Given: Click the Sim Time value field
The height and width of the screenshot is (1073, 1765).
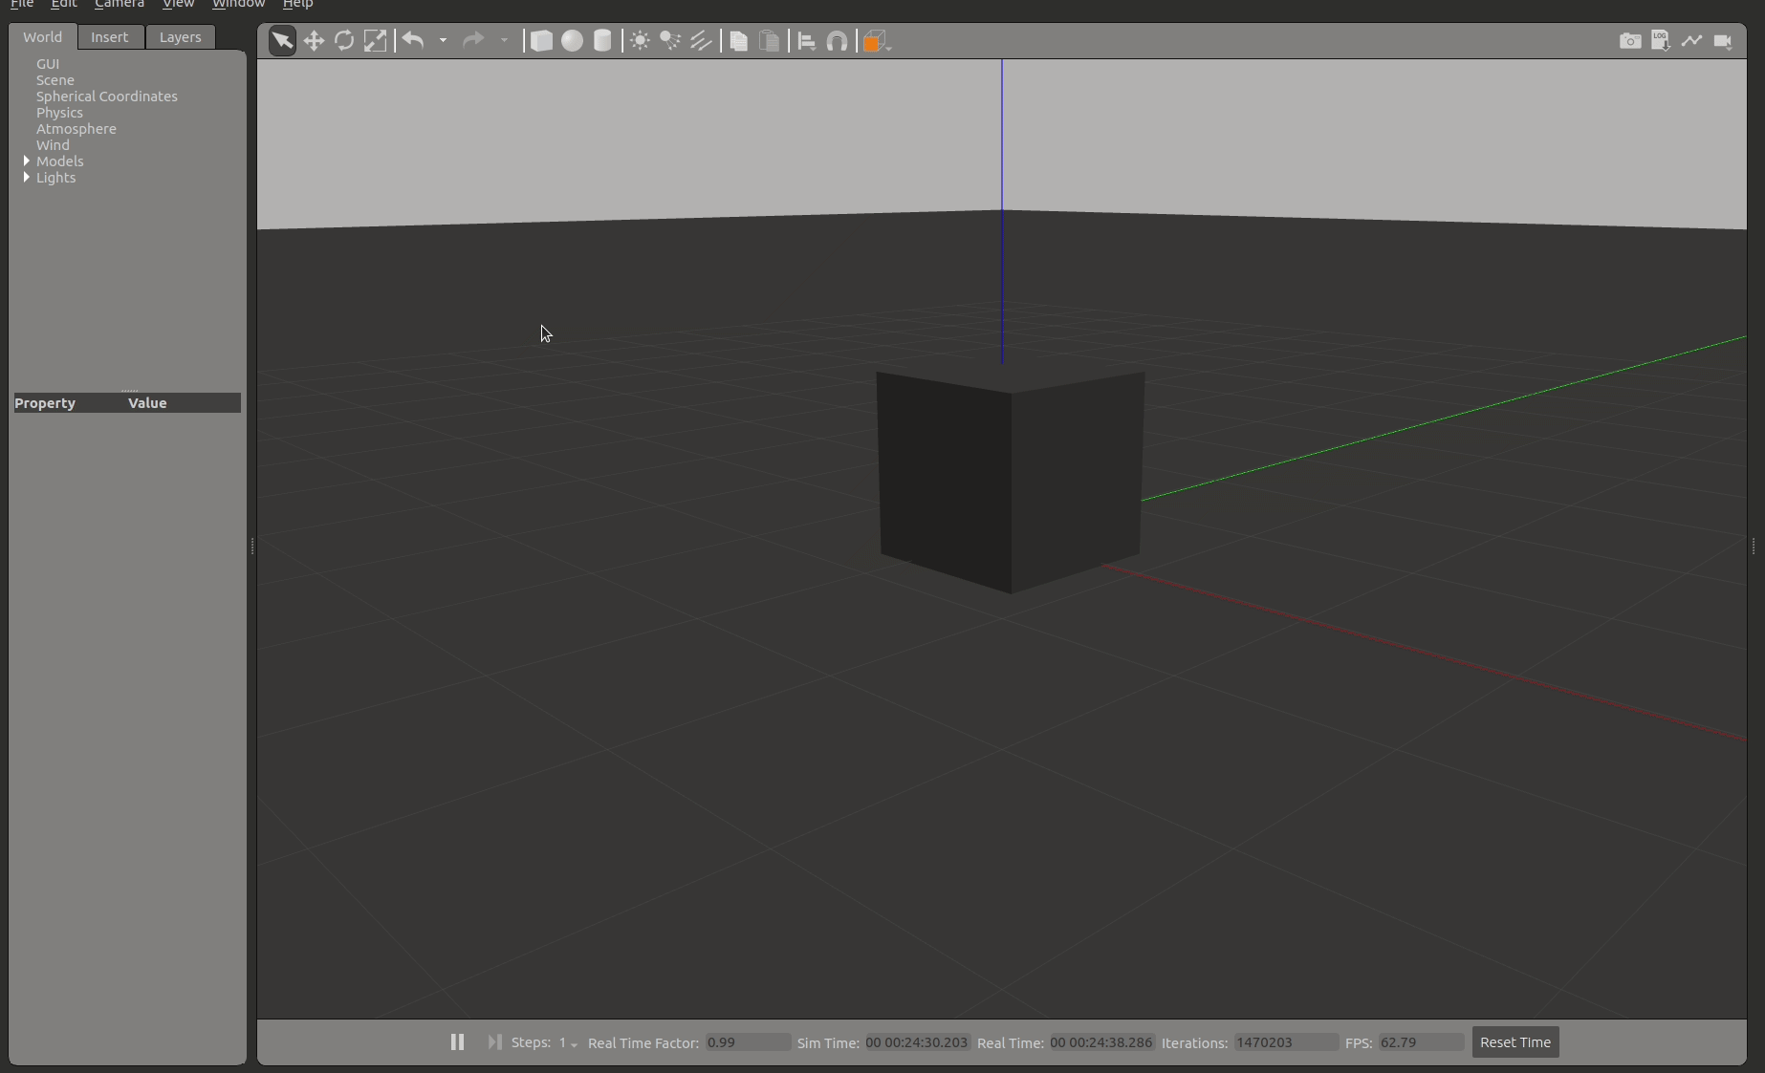Looking at the screenshot, I should coord(917,1042).
